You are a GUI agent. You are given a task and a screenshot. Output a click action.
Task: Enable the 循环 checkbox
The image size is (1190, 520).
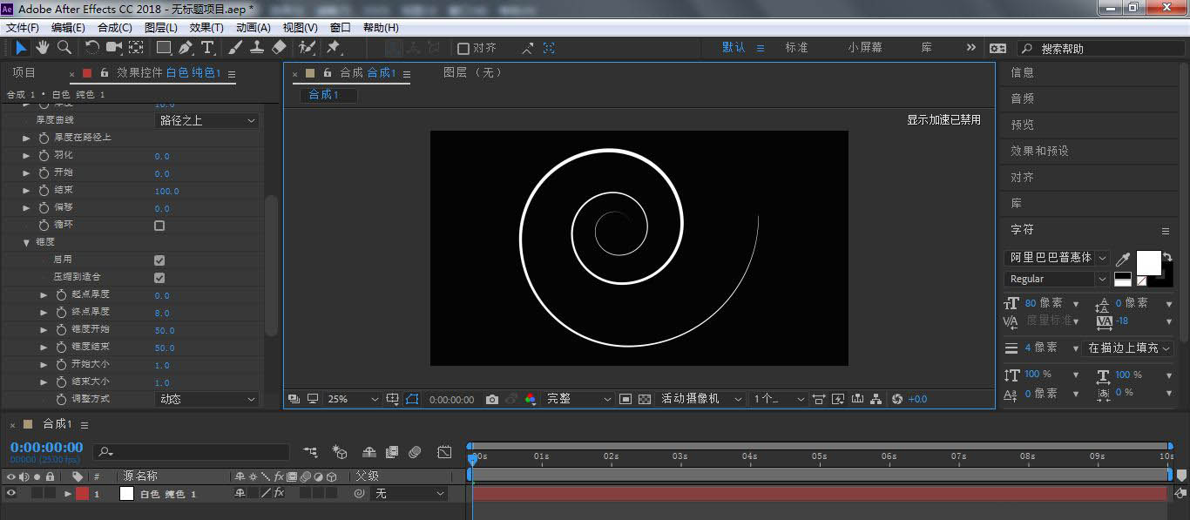pyautogui.click(x=159, y=226)
